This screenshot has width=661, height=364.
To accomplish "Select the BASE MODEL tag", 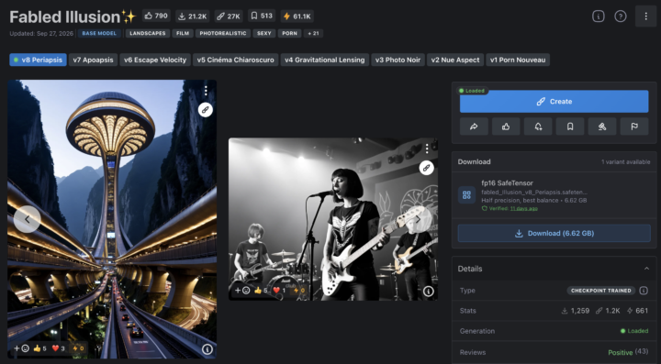I will [99, 33].
